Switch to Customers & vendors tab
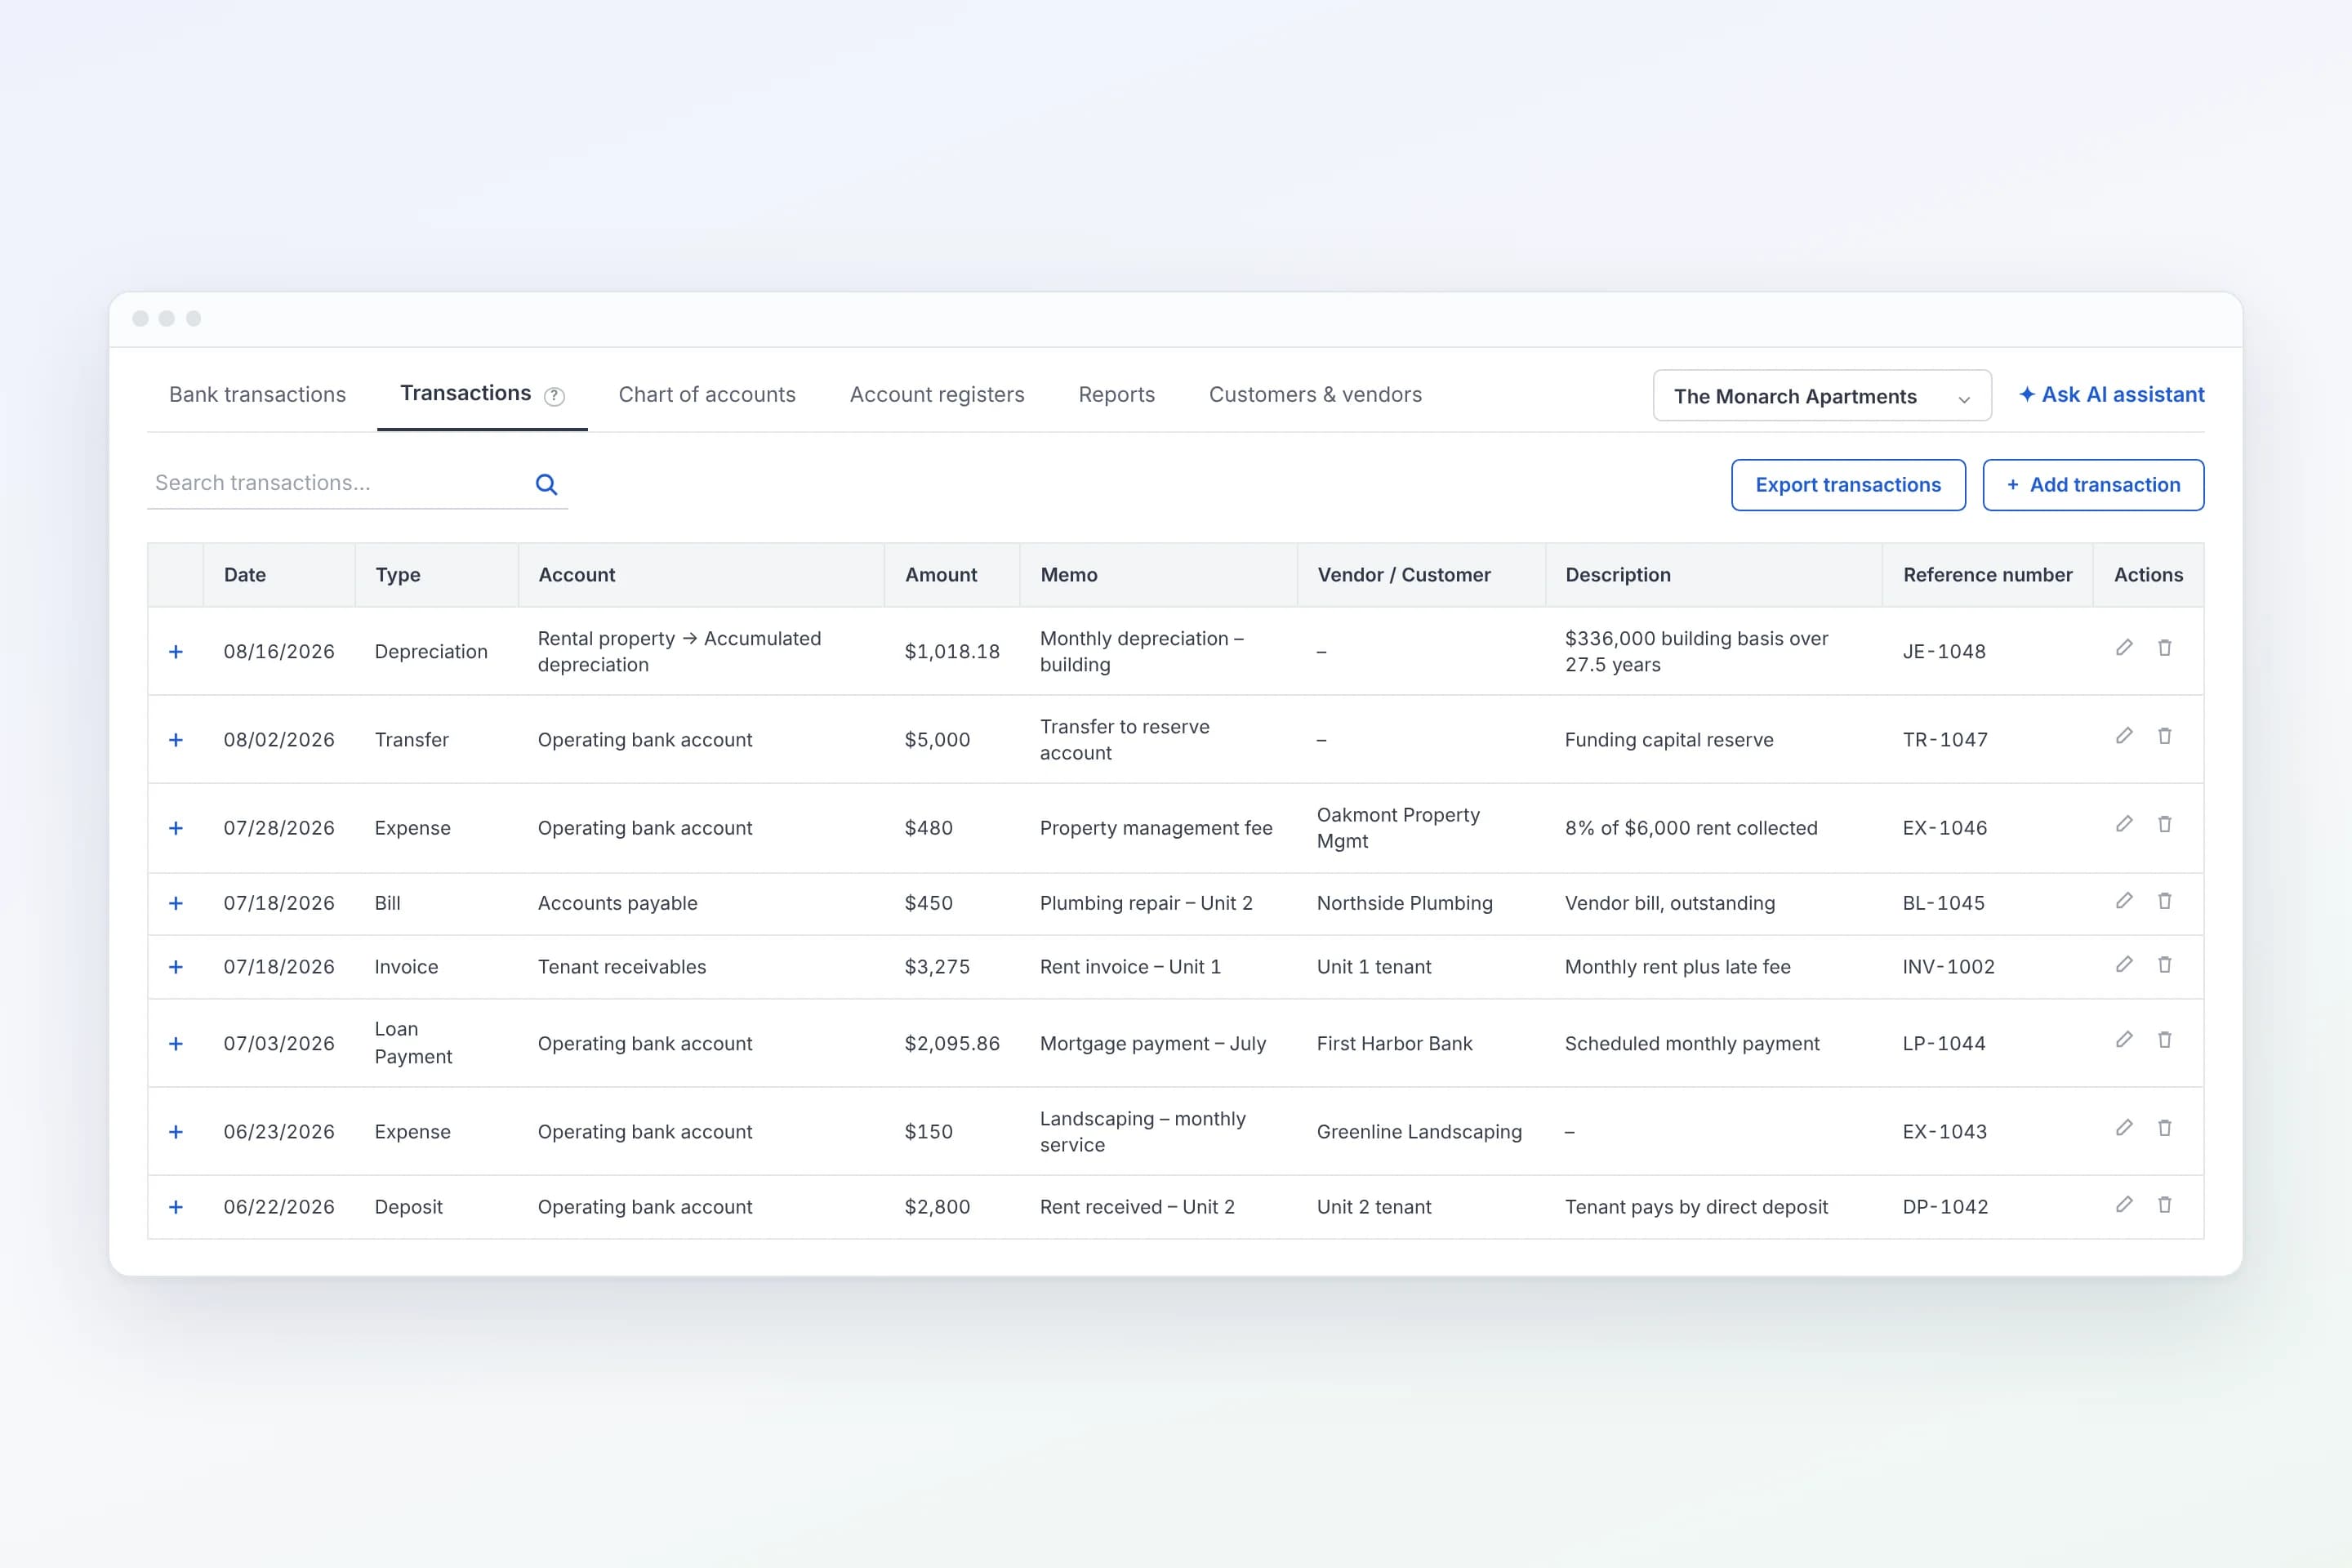This screenshot has height=1568, width=2352. coord(1315,395)
